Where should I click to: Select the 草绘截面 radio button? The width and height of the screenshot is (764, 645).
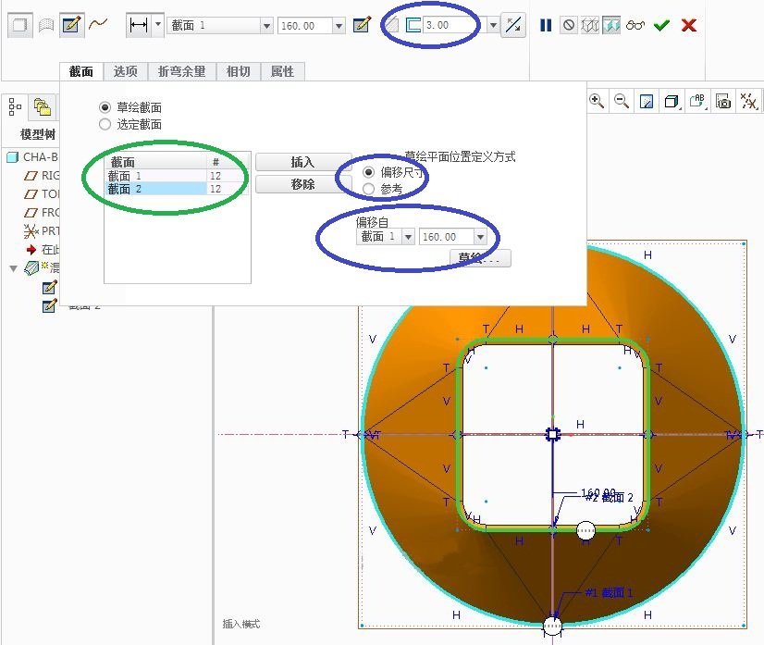[x=105, y=107]
